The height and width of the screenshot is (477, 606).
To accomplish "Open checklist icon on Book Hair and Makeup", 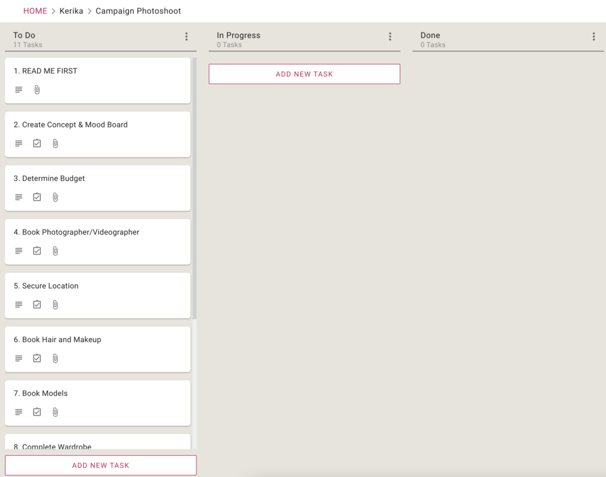I will (x=37, y=358).
